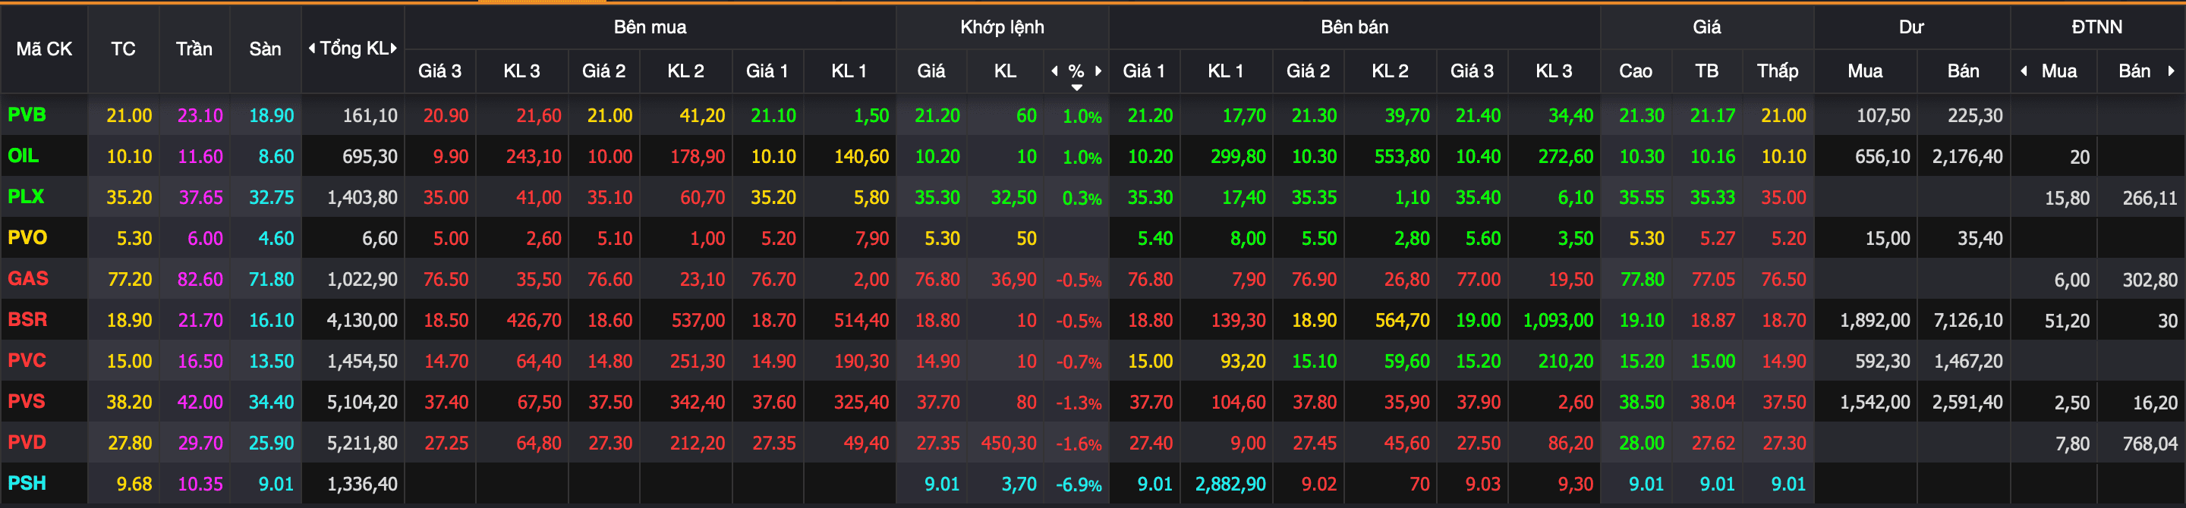
Task: Click OIL foreign buy value 20
Action: coord(2079,158)
